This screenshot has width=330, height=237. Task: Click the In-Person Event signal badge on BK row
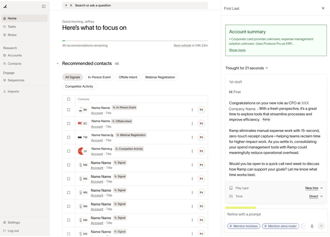(x=124, y=108)
